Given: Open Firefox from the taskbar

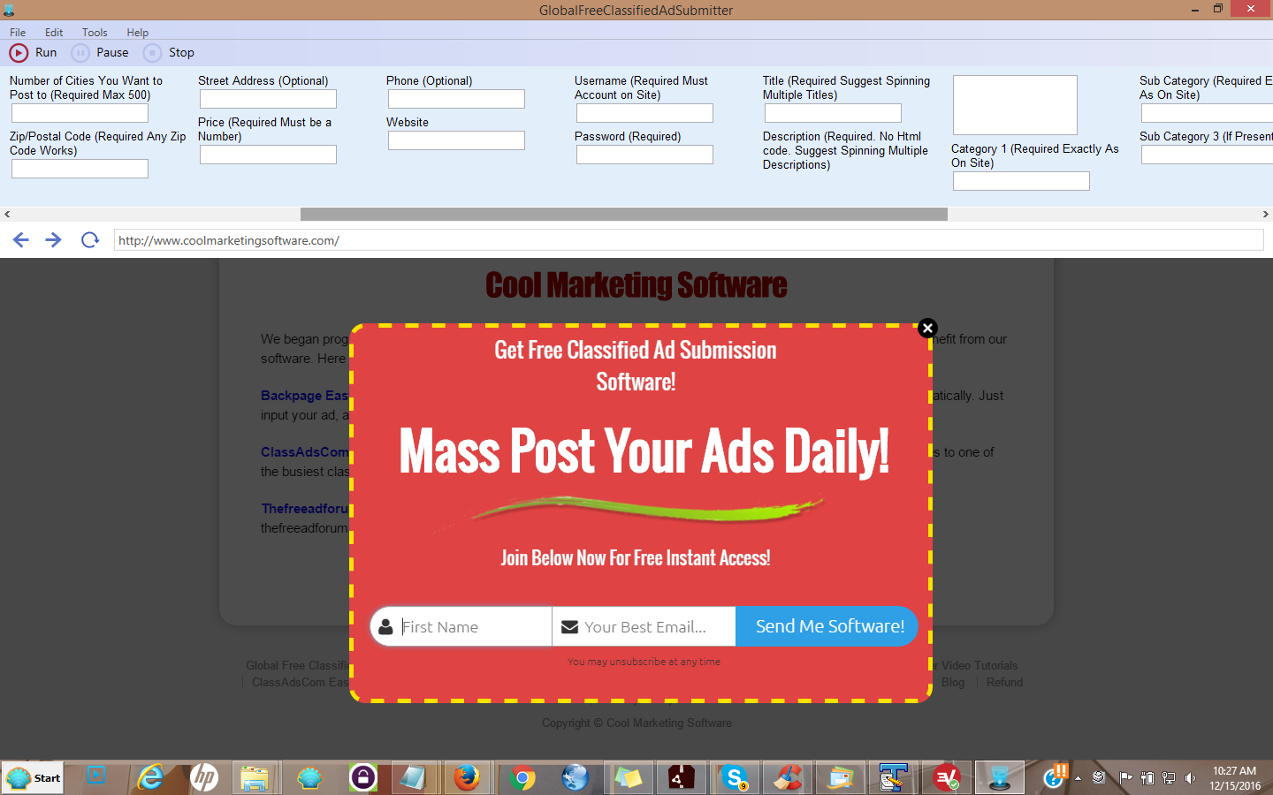Looking at the screenshot, I should 467,777.
